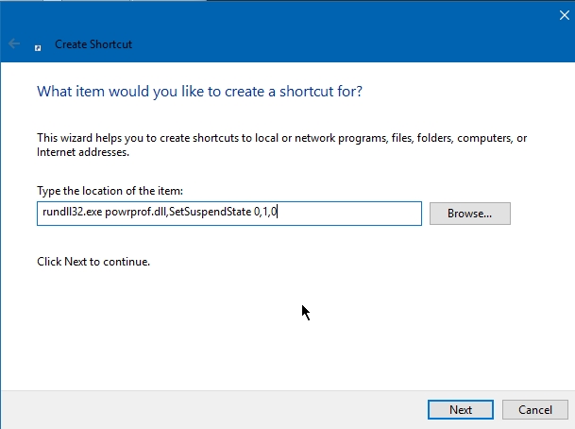Click the 'Internet addresses' text line
Image resolution: width=575 pixels, height=429 pixels.
pos(83,152)
